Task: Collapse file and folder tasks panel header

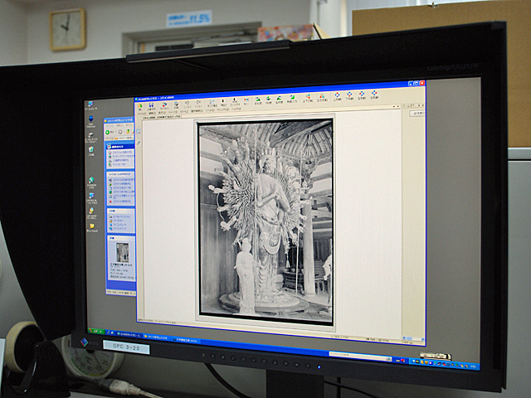Action: click(121, 174)
